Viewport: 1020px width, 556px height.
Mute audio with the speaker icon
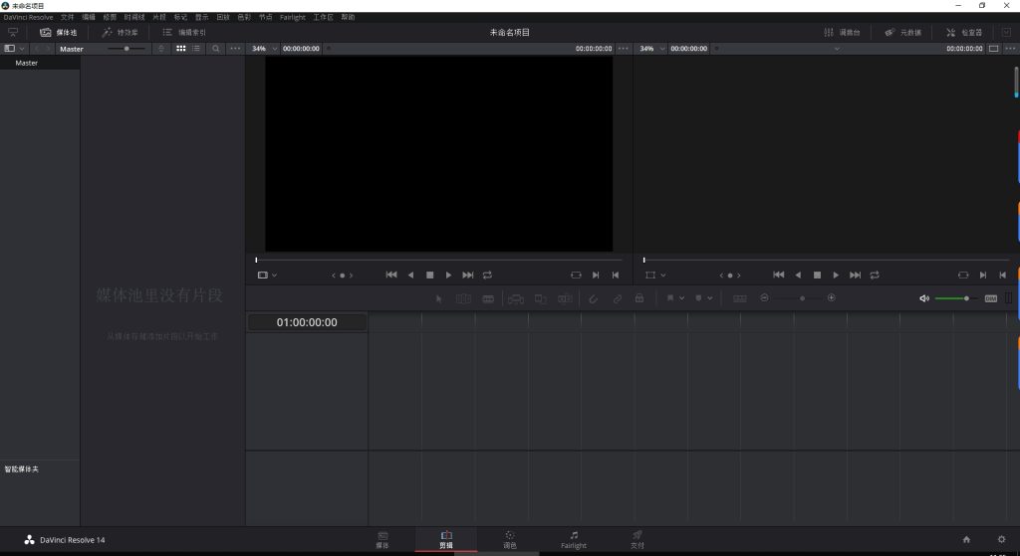tap(923, 298)
